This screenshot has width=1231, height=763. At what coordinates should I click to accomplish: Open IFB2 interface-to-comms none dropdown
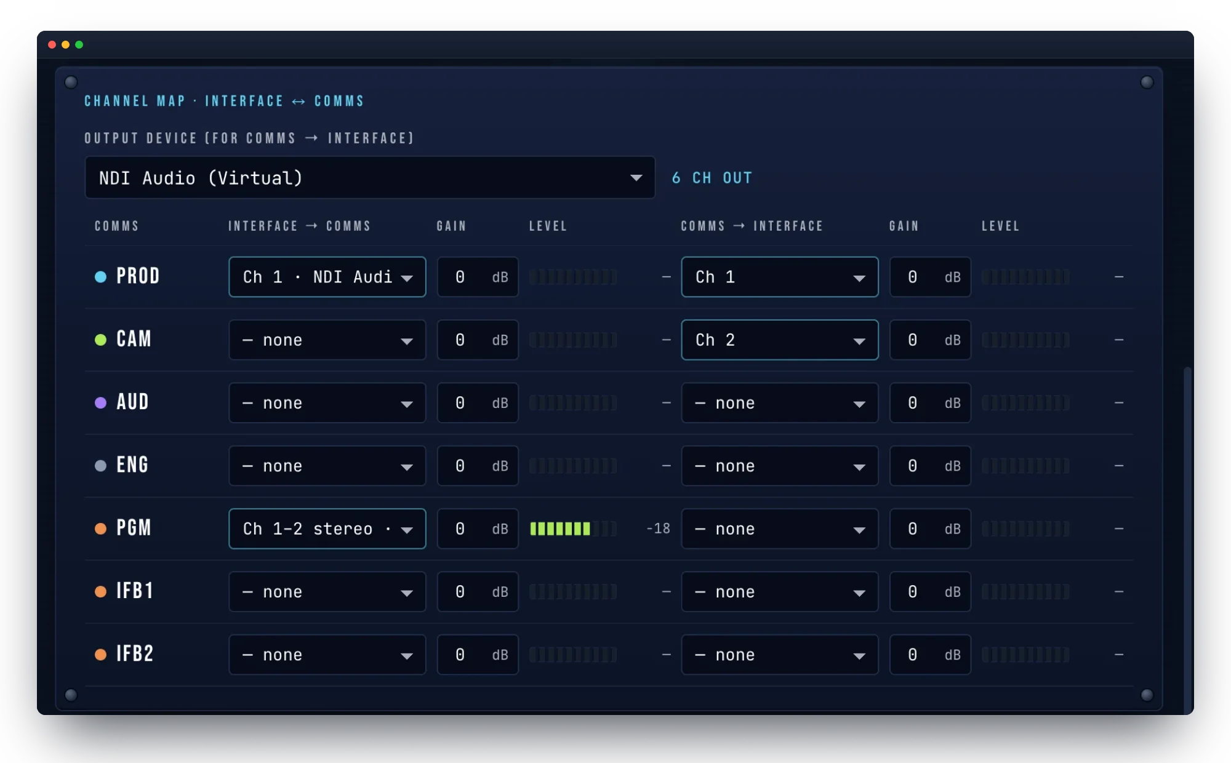(x=327, y=655)
